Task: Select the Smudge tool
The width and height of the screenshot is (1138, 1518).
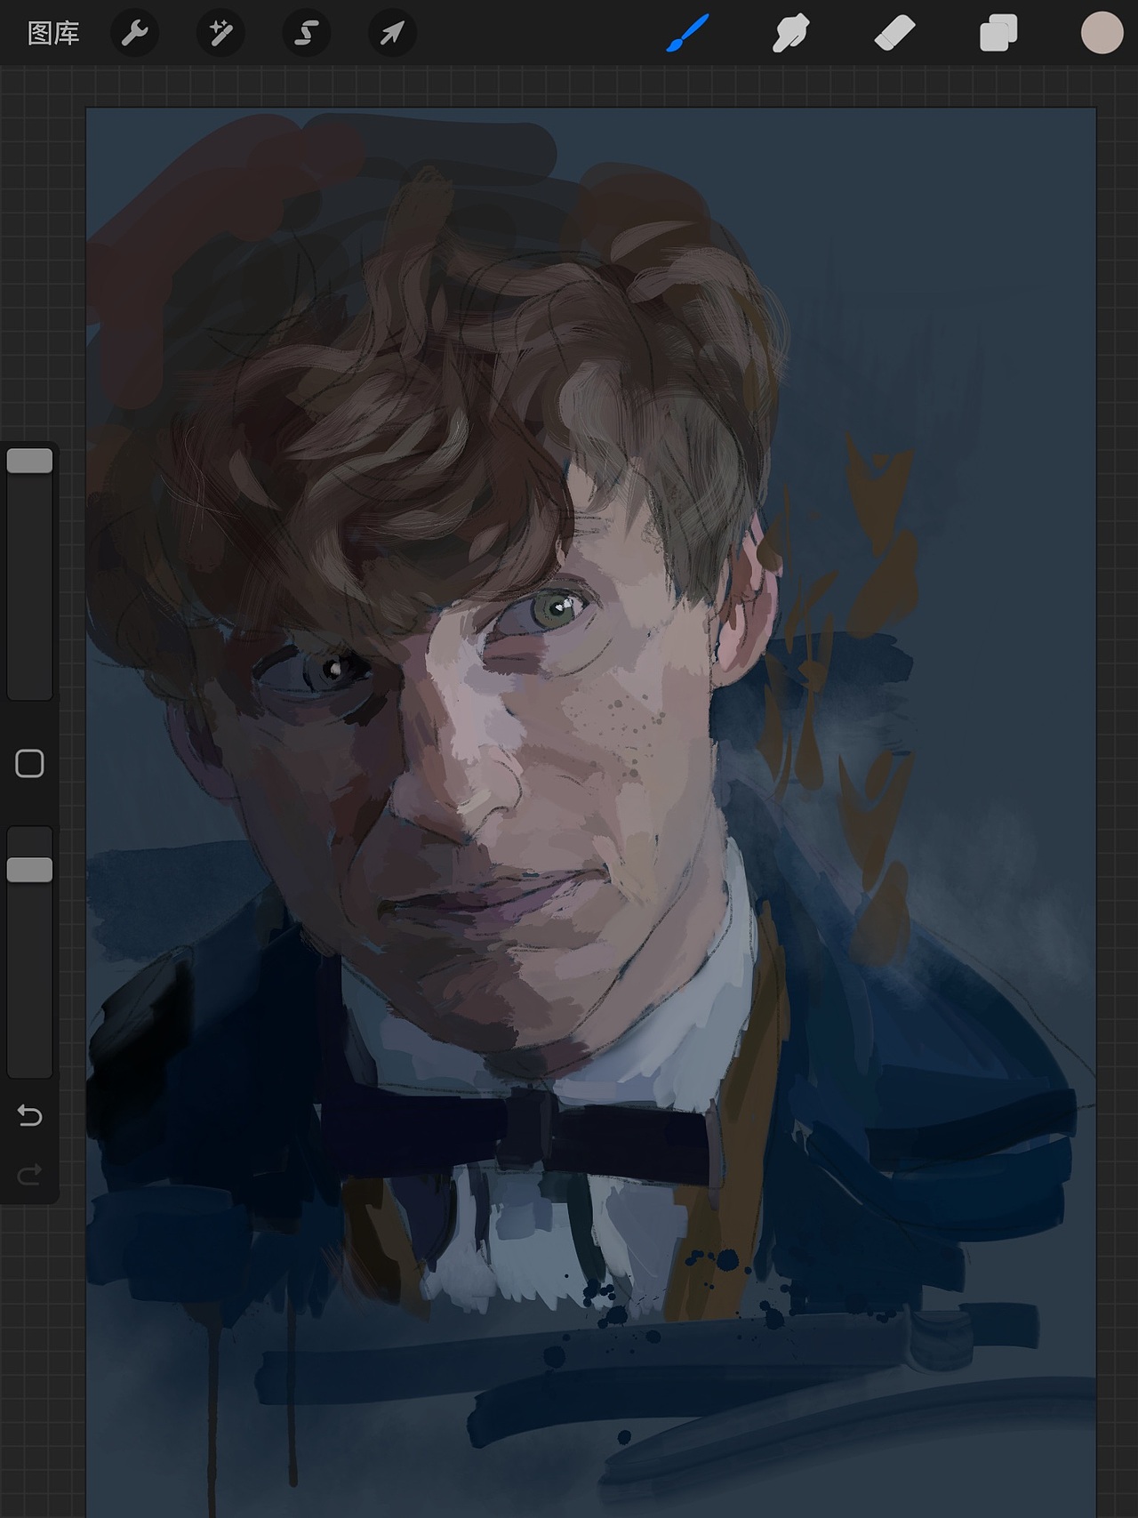Action: pos(790,34)
